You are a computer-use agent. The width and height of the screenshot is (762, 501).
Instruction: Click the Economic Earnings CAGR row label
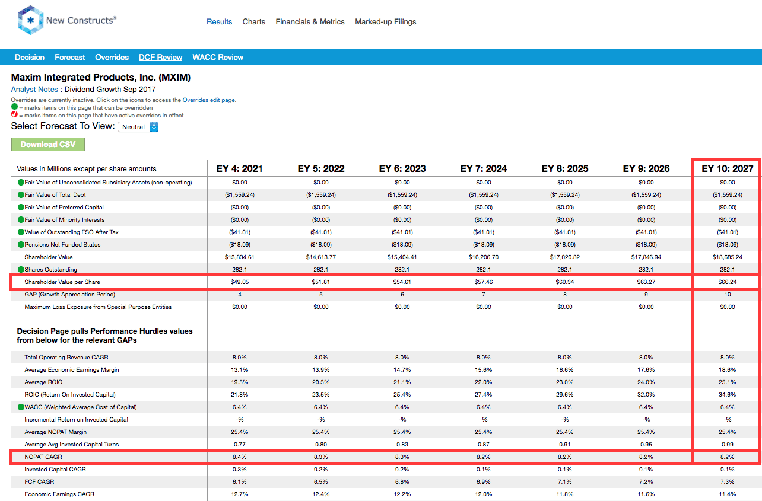(x=59, y=494)
